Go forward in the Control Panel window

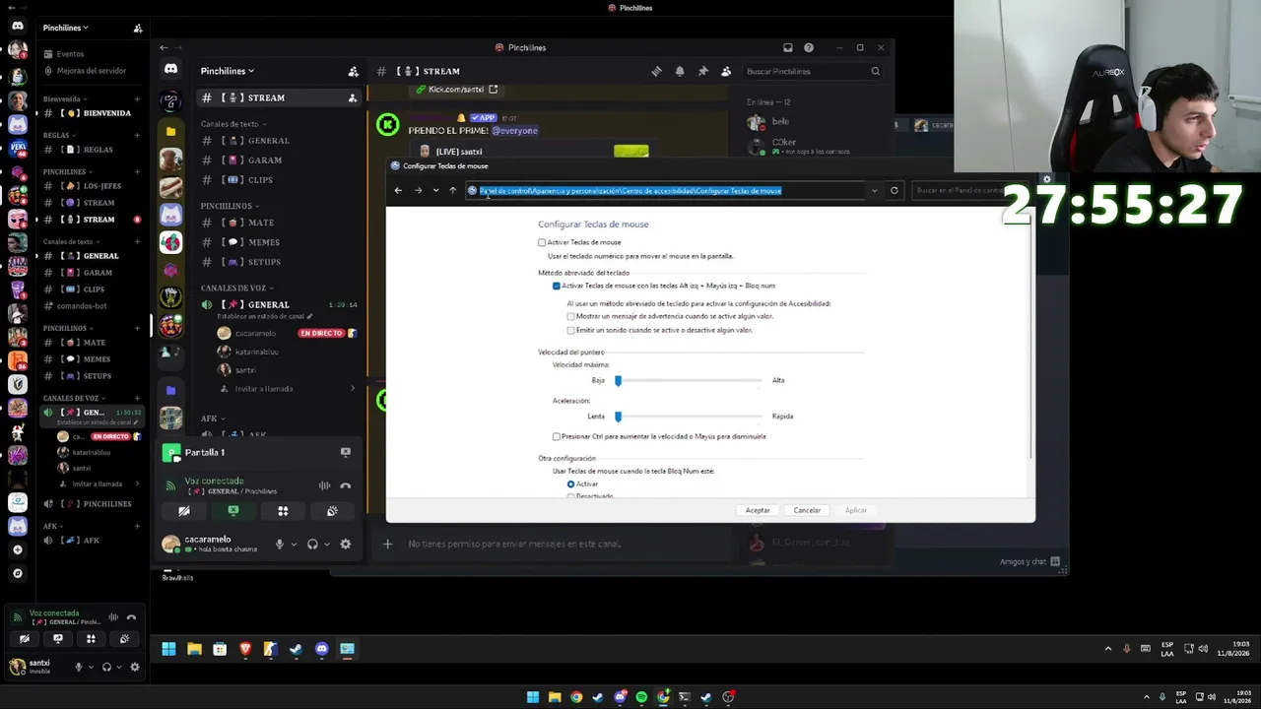tap(418, 191)
